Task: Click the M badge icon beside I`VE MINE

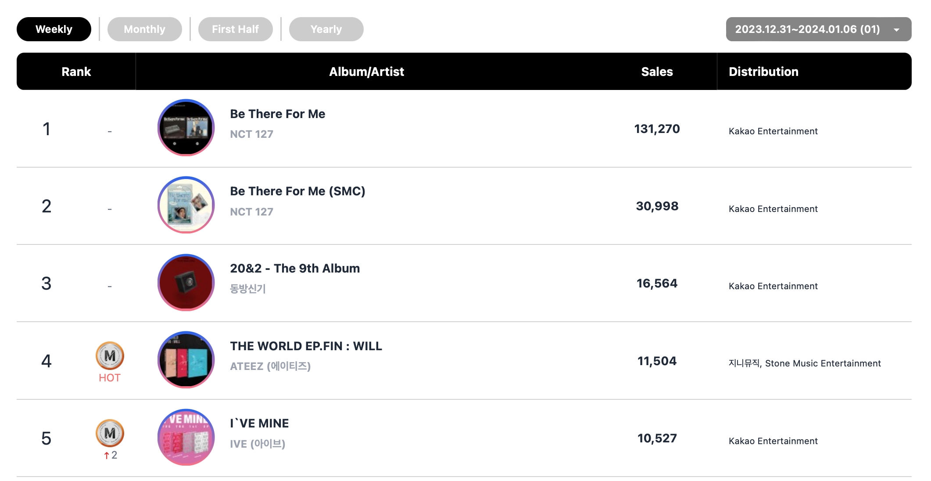Action: coord(110,433)
